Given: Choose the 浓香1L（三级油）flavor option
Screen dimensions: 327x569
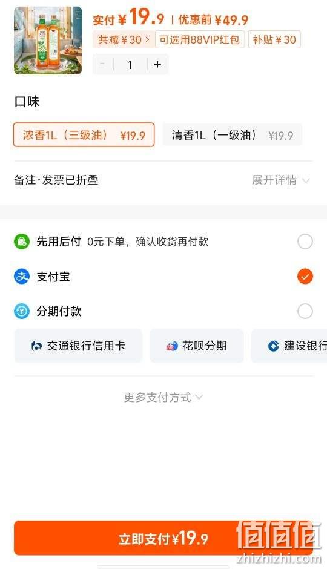Looking at the screenshot, I should (x=84, y=135).
